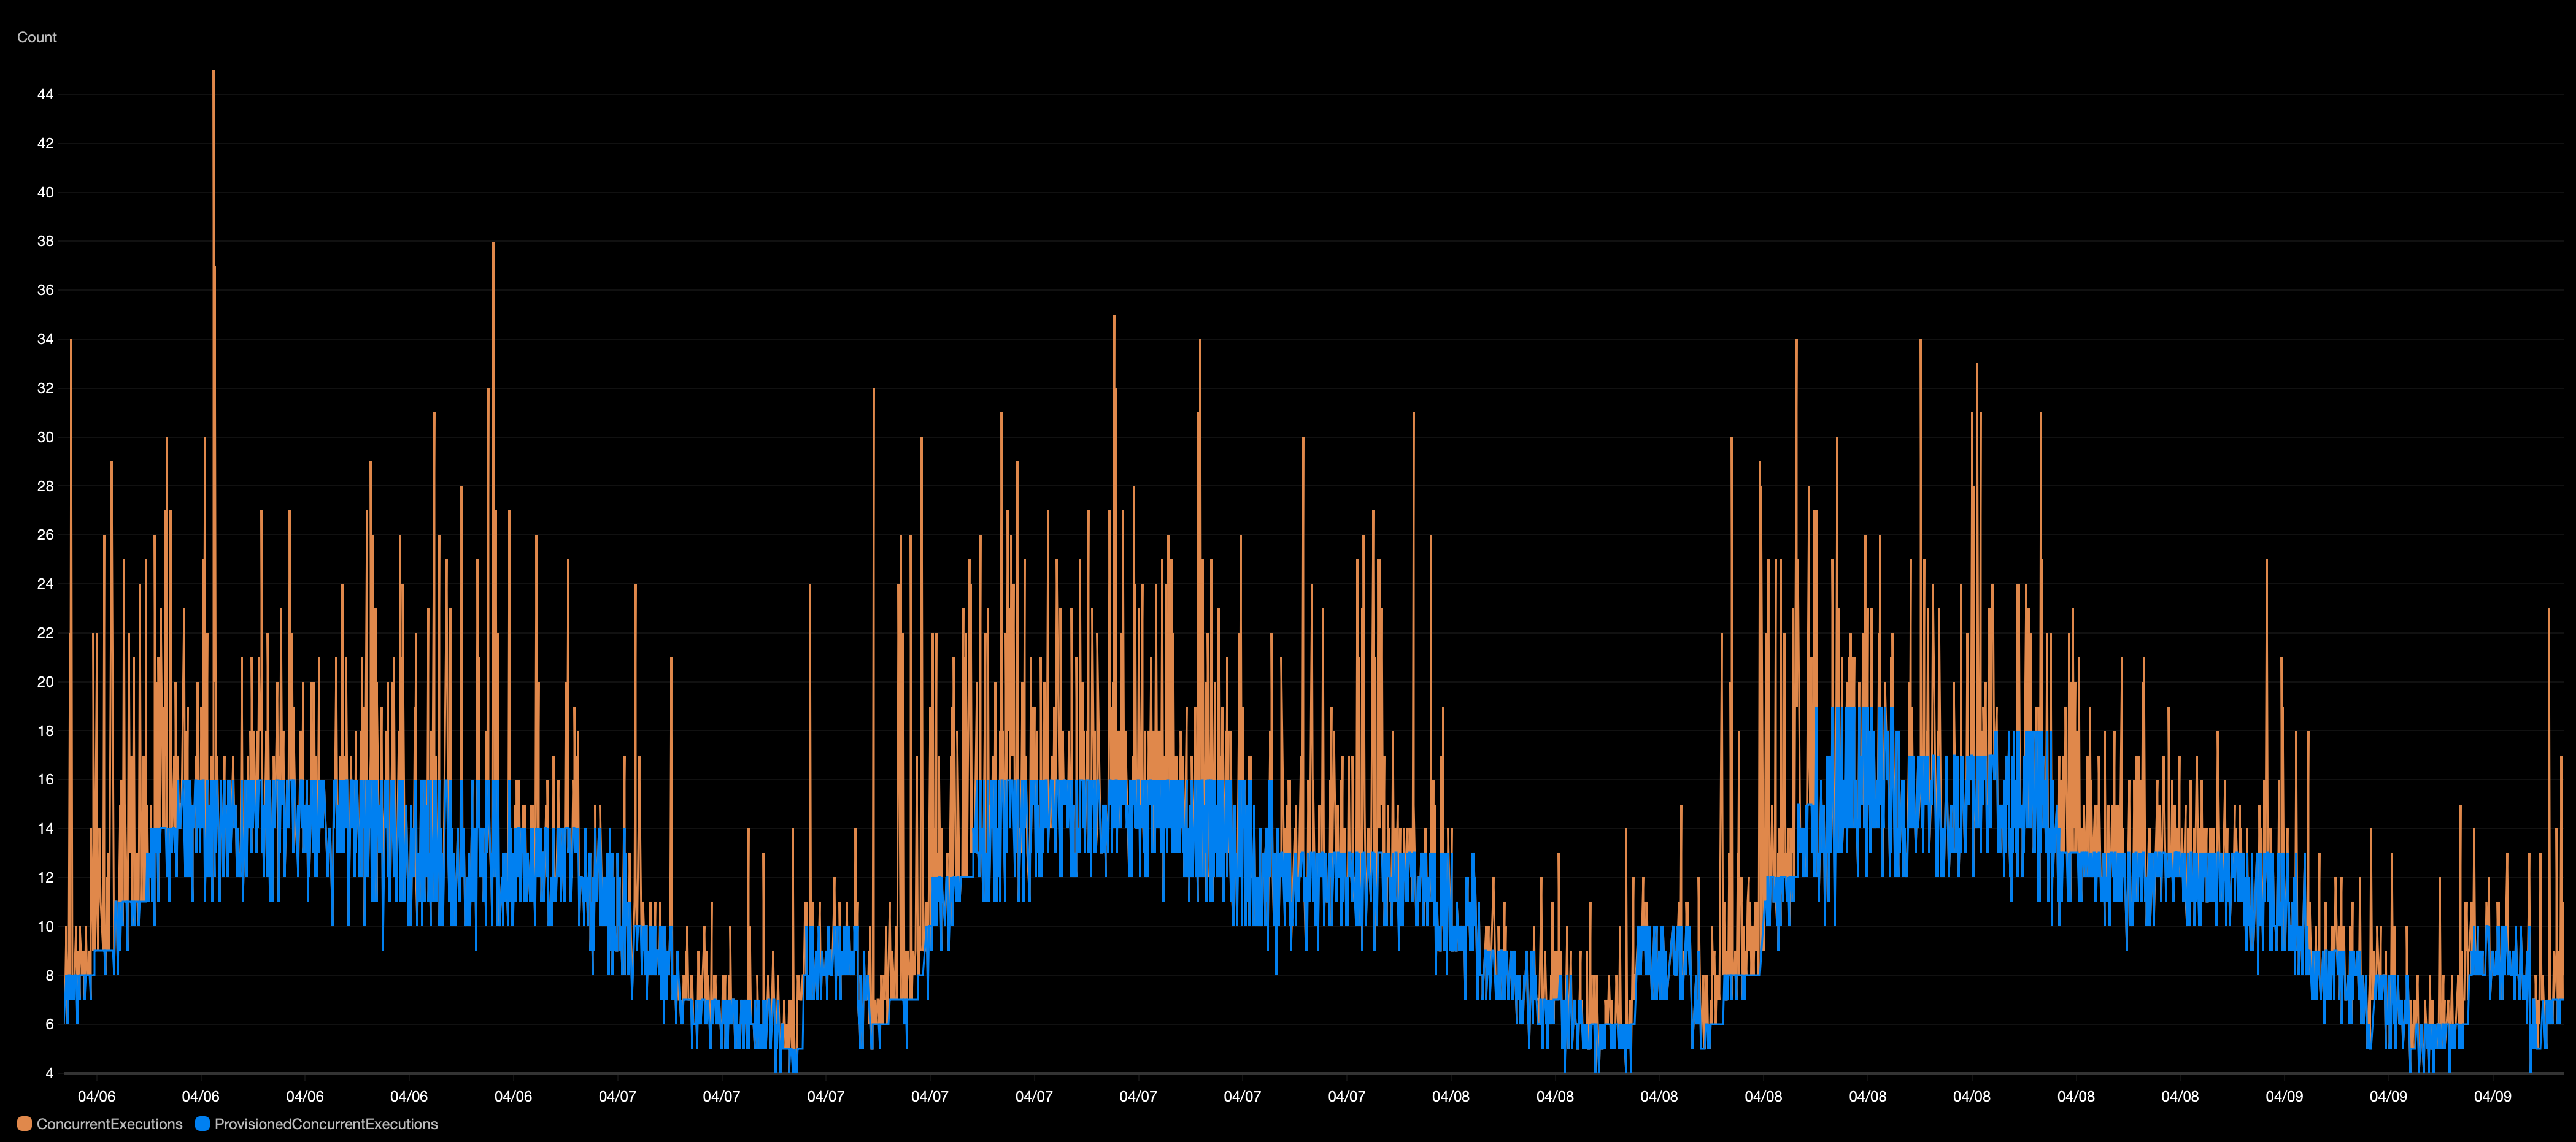Select the 28 value on y-axis

coord(45,486)
